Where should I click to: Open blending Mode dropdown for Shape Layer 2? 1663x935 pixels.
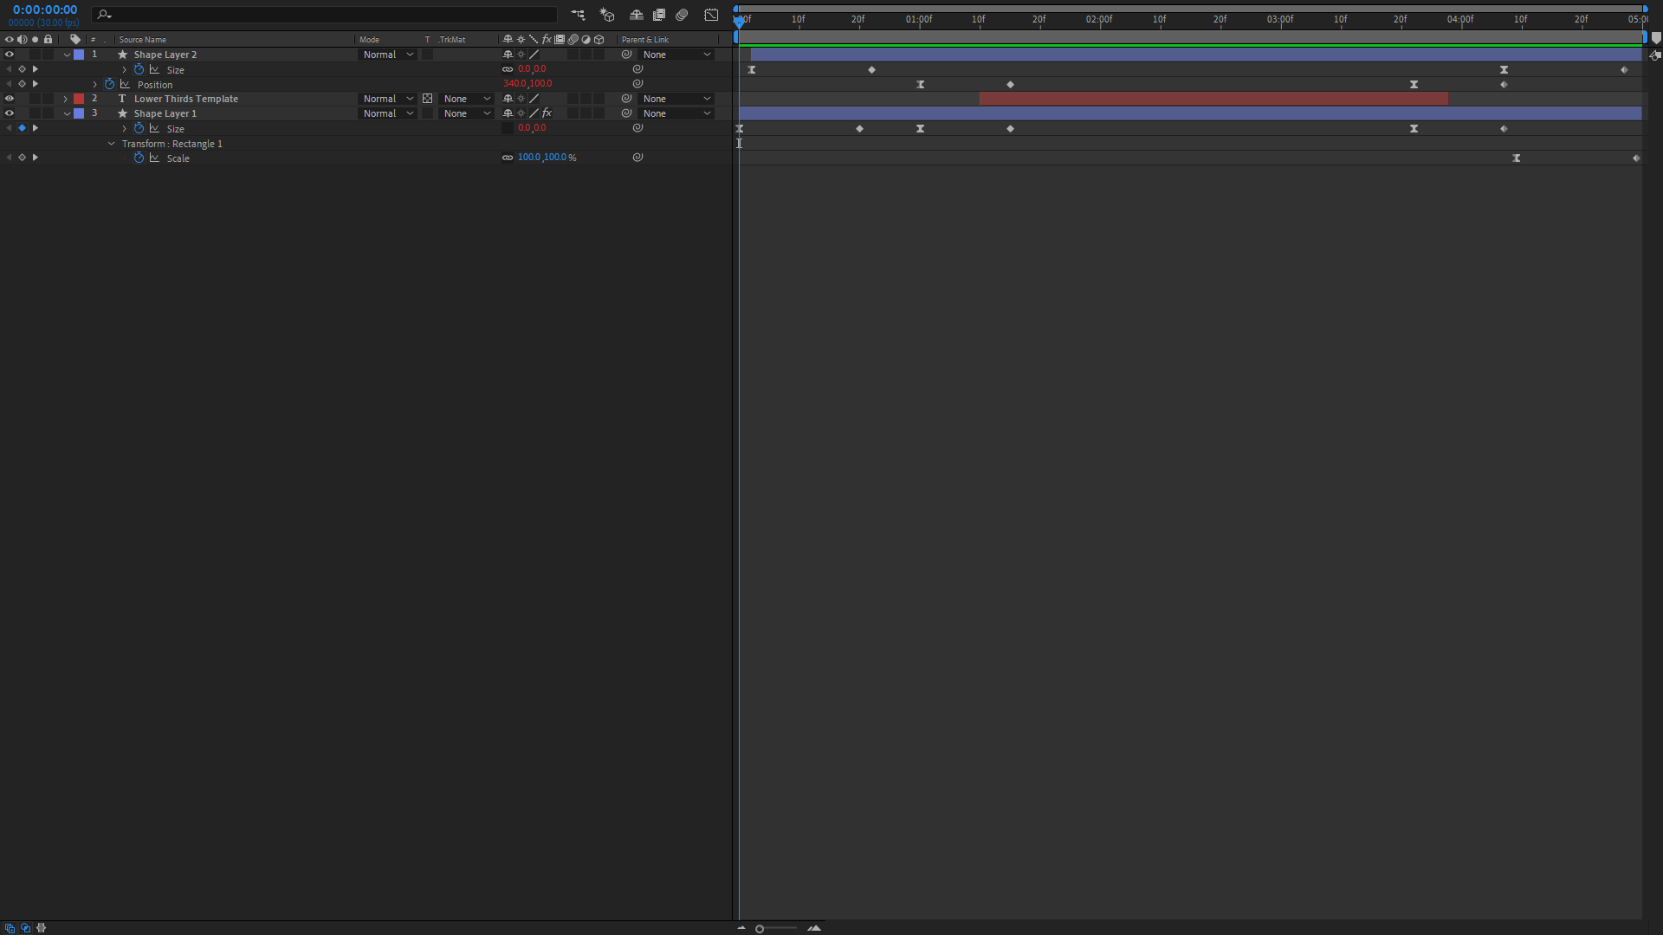coord(388,55)
